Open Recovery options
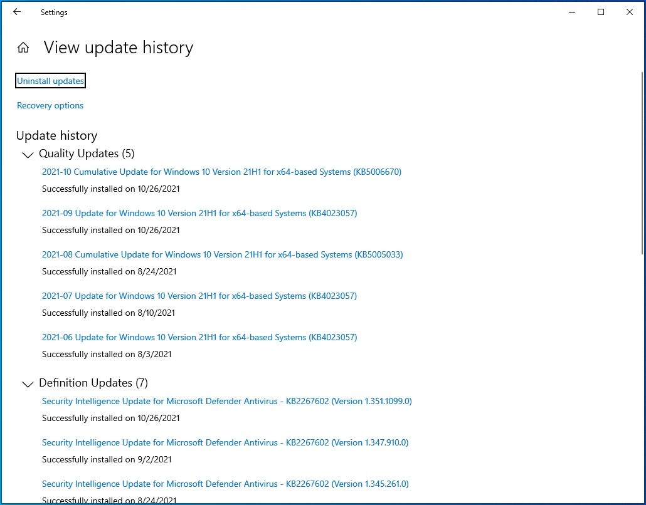 tap(50, 105)
